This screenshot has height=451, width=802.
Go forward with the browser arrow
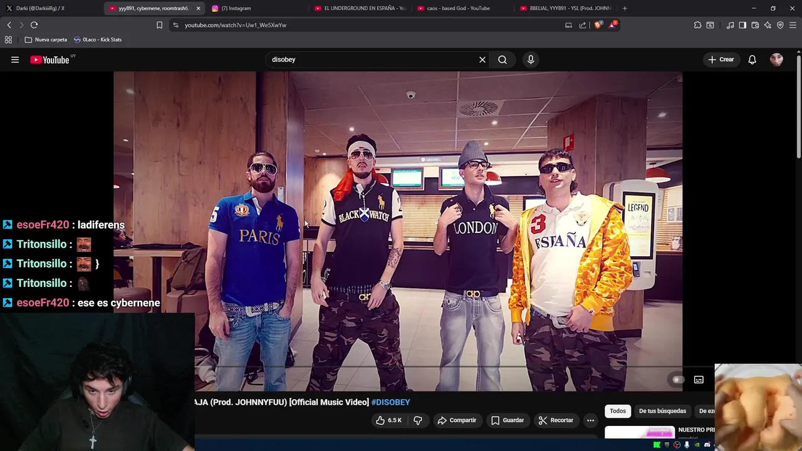[21, 25]
